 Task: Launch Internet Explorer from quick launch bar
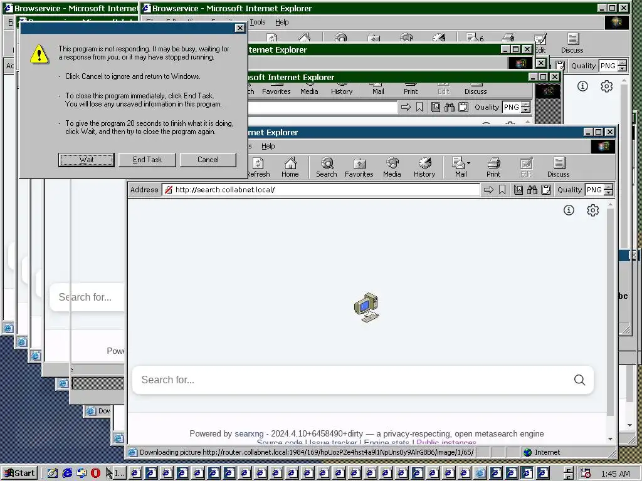point(67,473)
